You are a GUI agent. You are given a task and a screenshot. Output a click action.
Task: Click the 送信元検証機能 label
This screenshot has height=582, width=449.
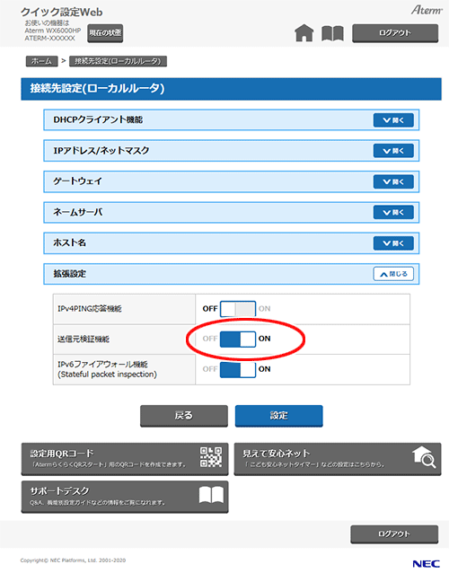click(84, 339)
